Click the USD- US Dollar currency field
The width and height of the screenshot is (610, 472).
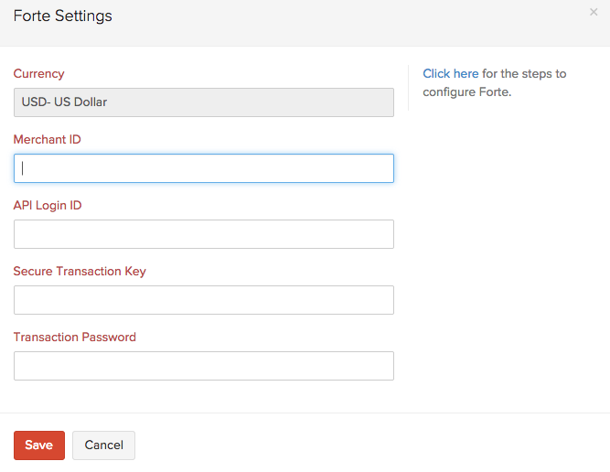click(x=203, y=102)
